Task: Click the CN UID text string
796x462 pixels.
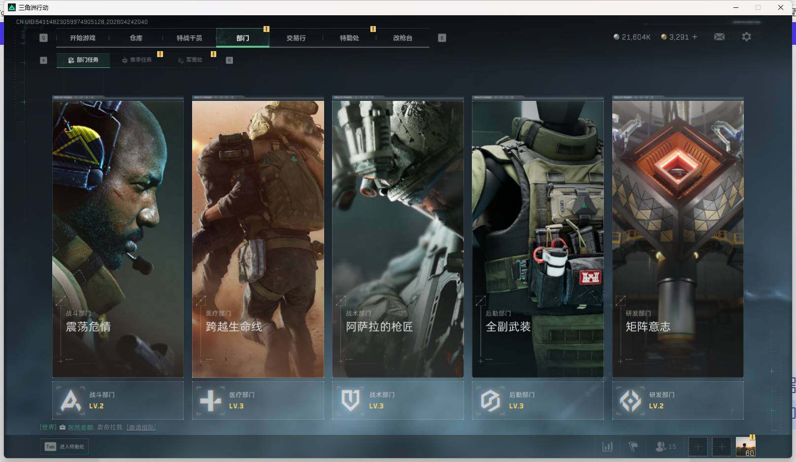Action: (x=82, y=22)
